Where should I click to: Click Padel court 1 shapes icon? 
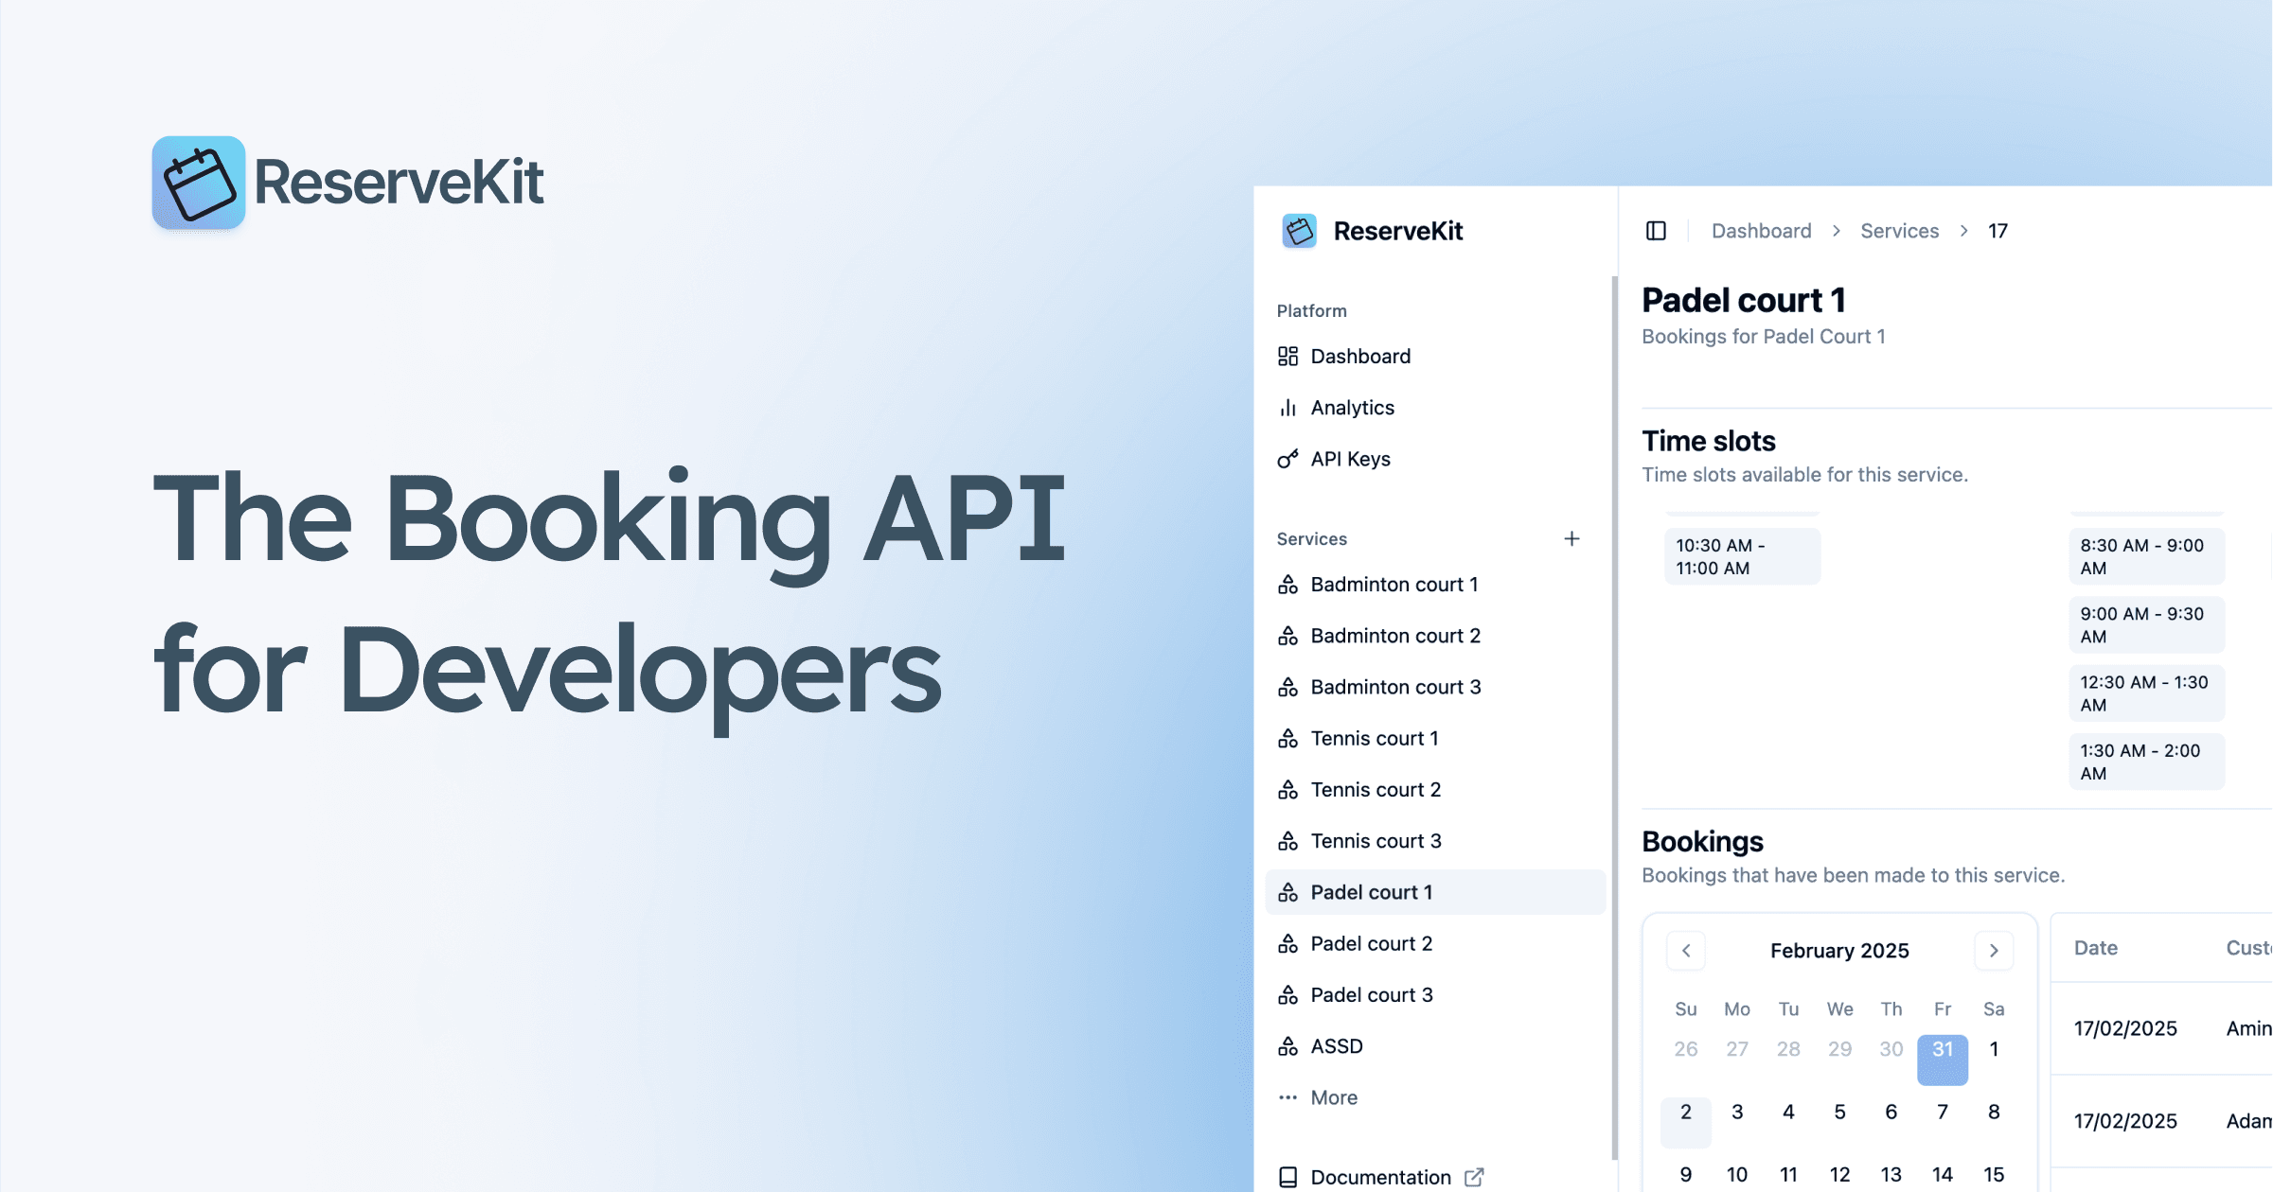coord(1287,892)
